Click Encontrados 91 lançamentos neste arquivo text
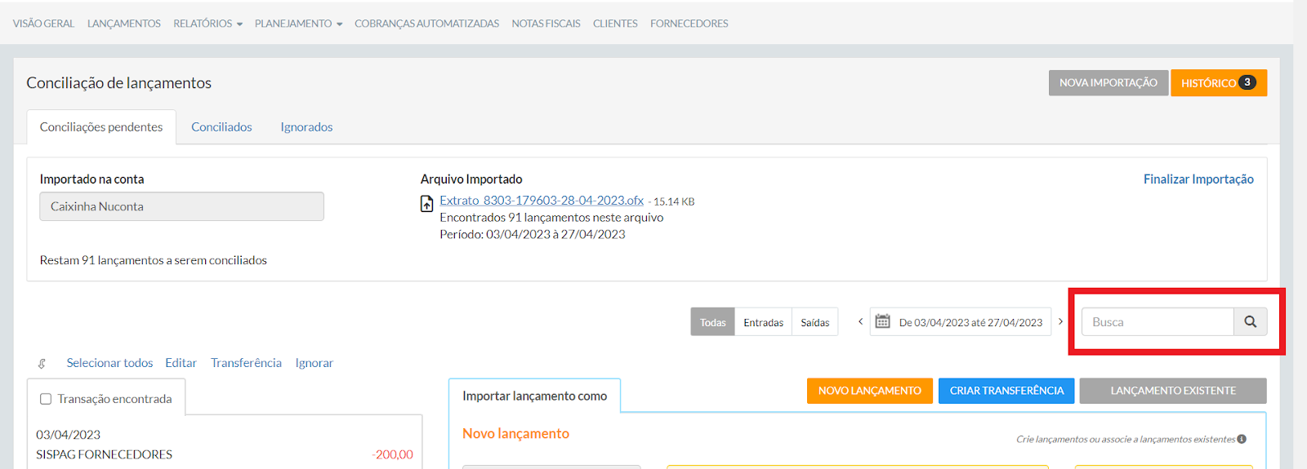The image size is (1307, 469). point(551,218)
